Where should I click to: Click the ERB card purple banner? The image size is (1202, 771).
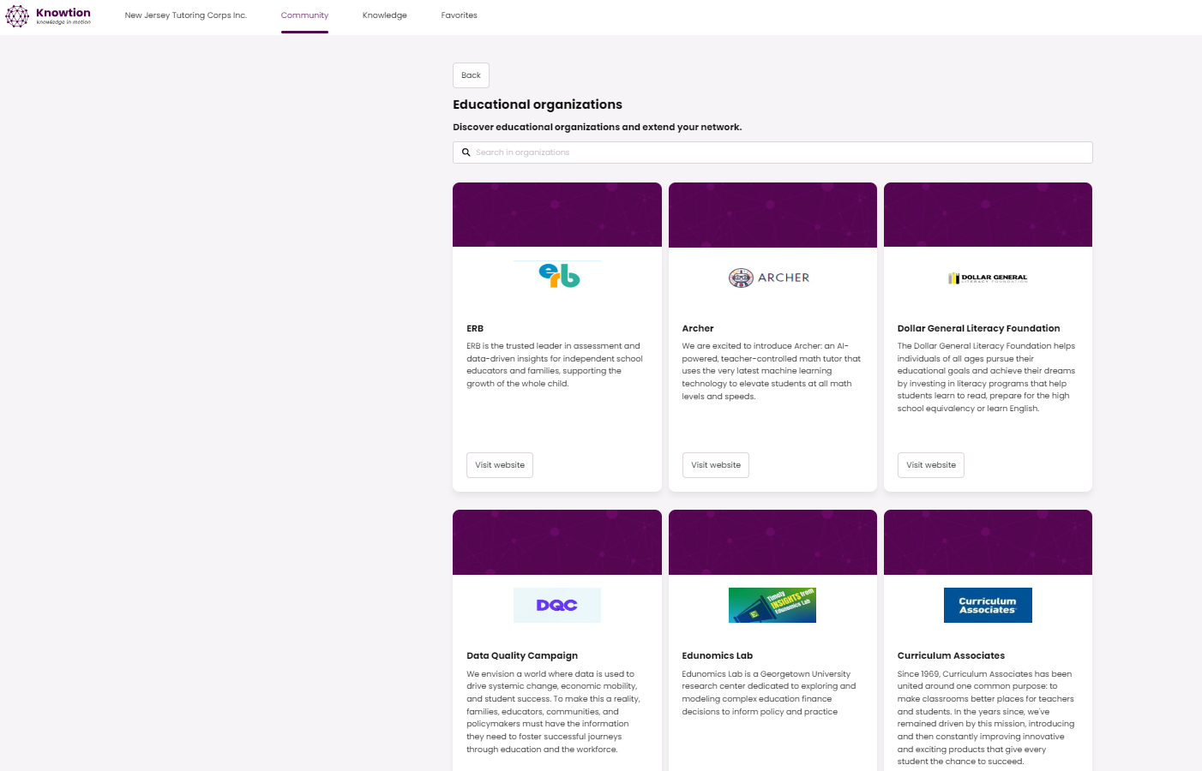557,215
